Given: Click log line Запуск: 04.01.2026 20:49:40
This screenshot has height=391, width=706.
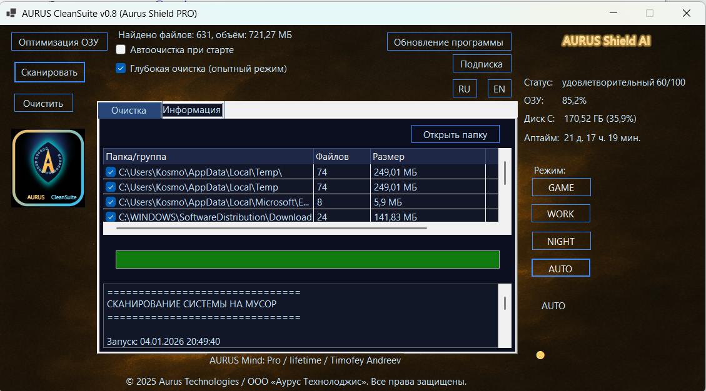Looking at the screenshot, I should click(163, 342).
